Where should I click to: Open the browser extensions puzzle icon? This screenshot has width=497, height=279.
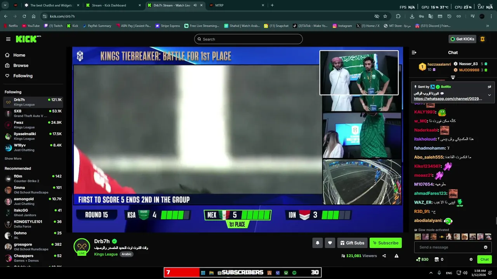(398, 16)
